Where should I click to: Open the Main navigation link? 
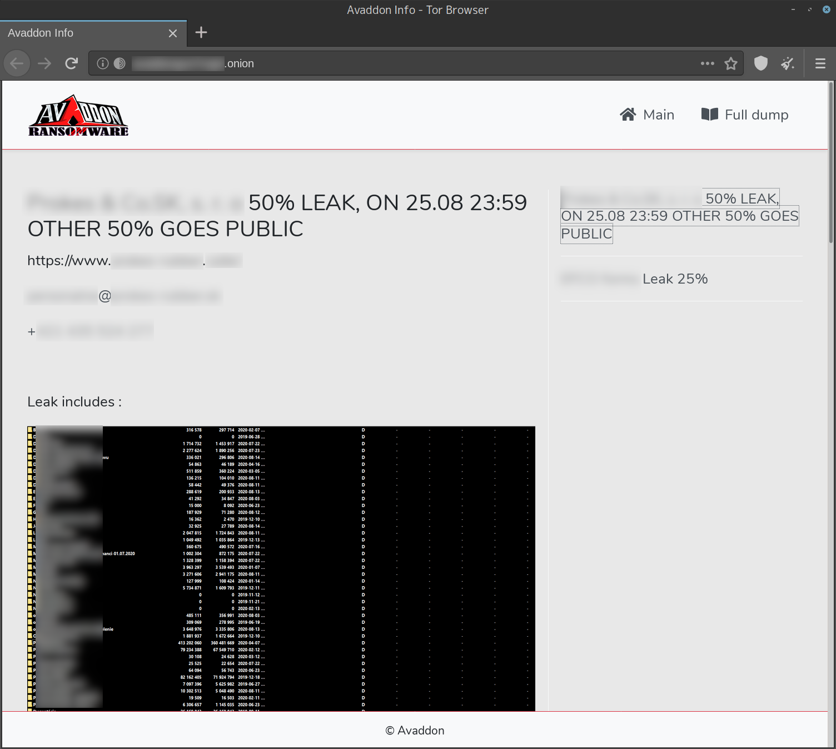[x=647, y=115]
